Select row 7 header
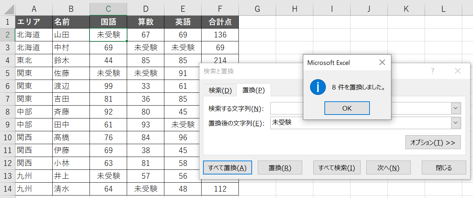This screenshot has width=473, height=198. click(x=8, y=99)
